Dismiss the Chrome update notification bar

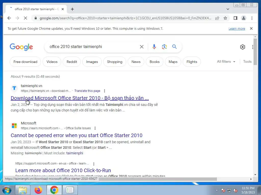point(251,28)
